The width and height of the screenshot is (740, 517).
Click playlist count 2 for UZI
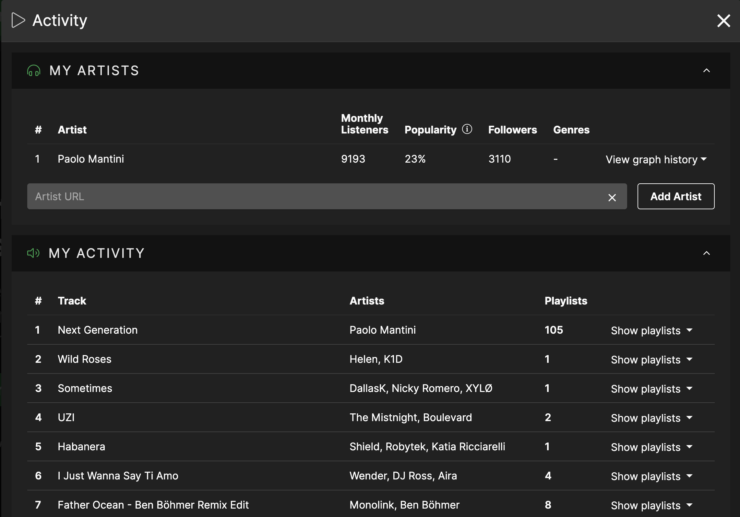[x=548, y=418]
